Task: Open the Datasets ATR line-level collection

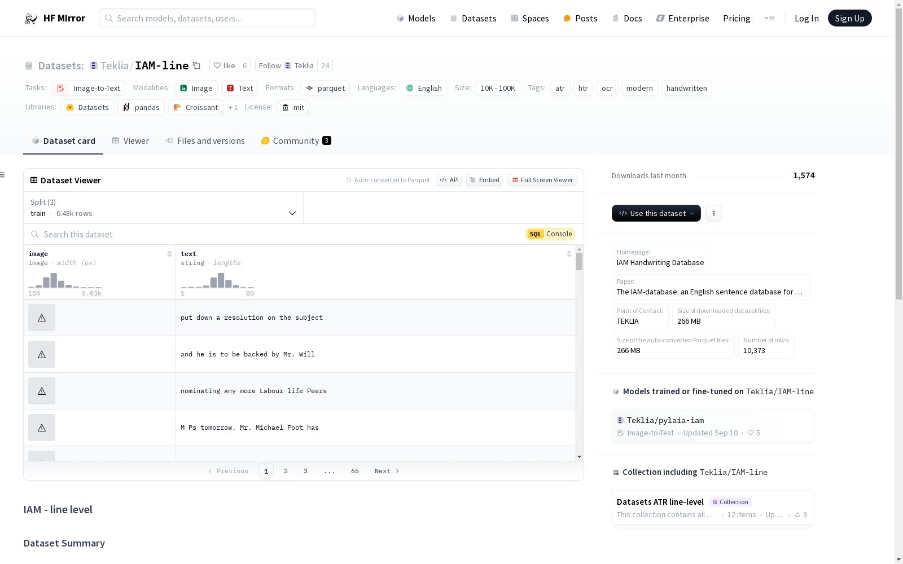Action: point(713,508)
